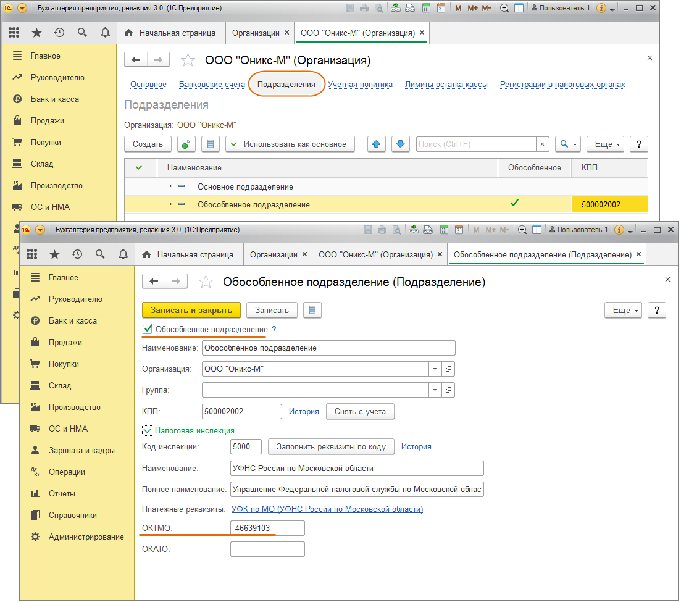Open History clock icon in front window
Image resolution: width=681 pixels, height=602 pixels.
tap(77, 254)
